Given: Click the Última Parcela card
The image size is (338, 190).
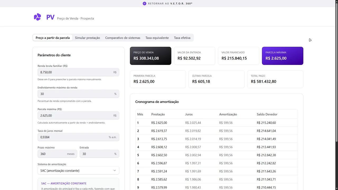Looking at the screenshot, I should pyautogui.click(x=217, y=79).
